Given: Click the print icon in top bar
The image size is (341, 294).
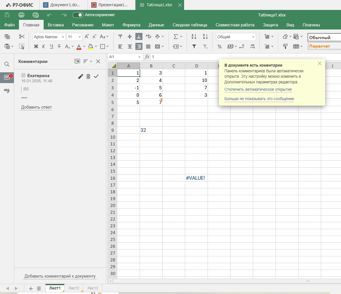Looking at the screenshot, I should tap(21, 15).
